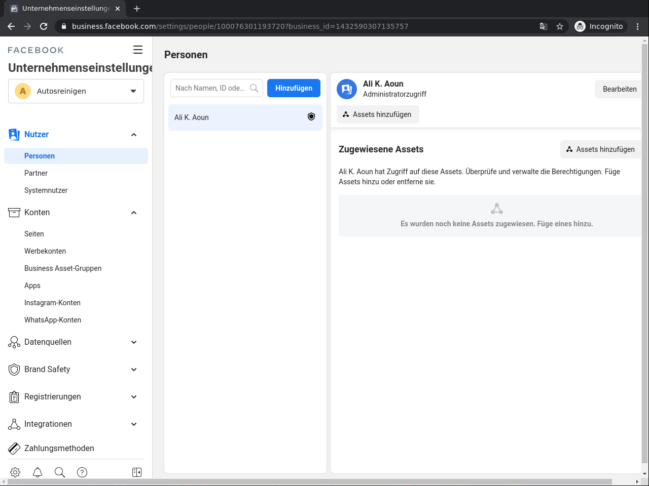Open settings gear at sidebar bottom
The width and height of the screenshot is (649, 486).
(15, 472)
